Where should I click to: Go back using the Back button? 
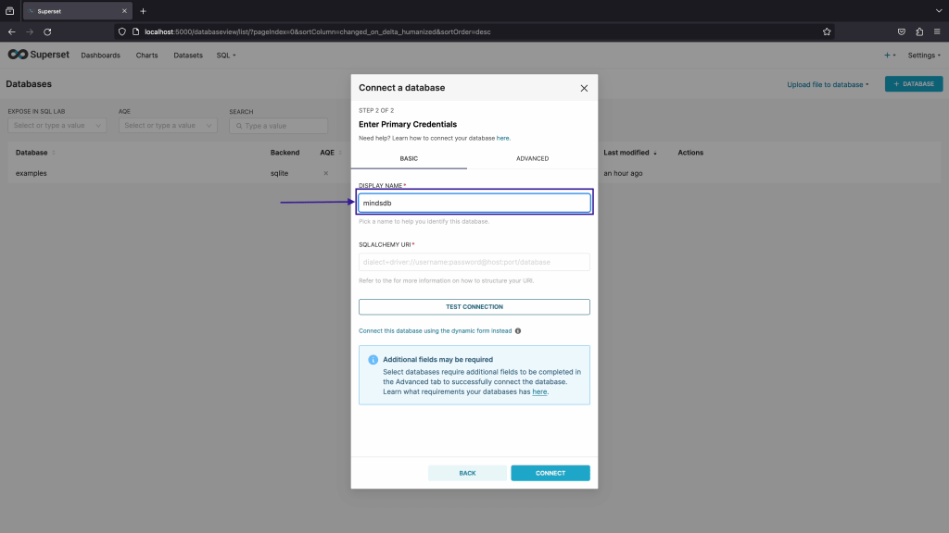pyautogui.click(x=467, y=473)
